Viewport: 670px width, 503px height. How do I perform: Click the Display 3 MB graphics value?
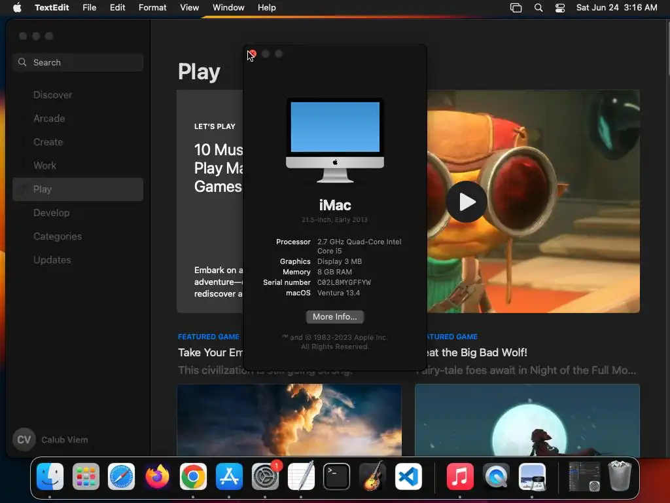tap(340, 261)
